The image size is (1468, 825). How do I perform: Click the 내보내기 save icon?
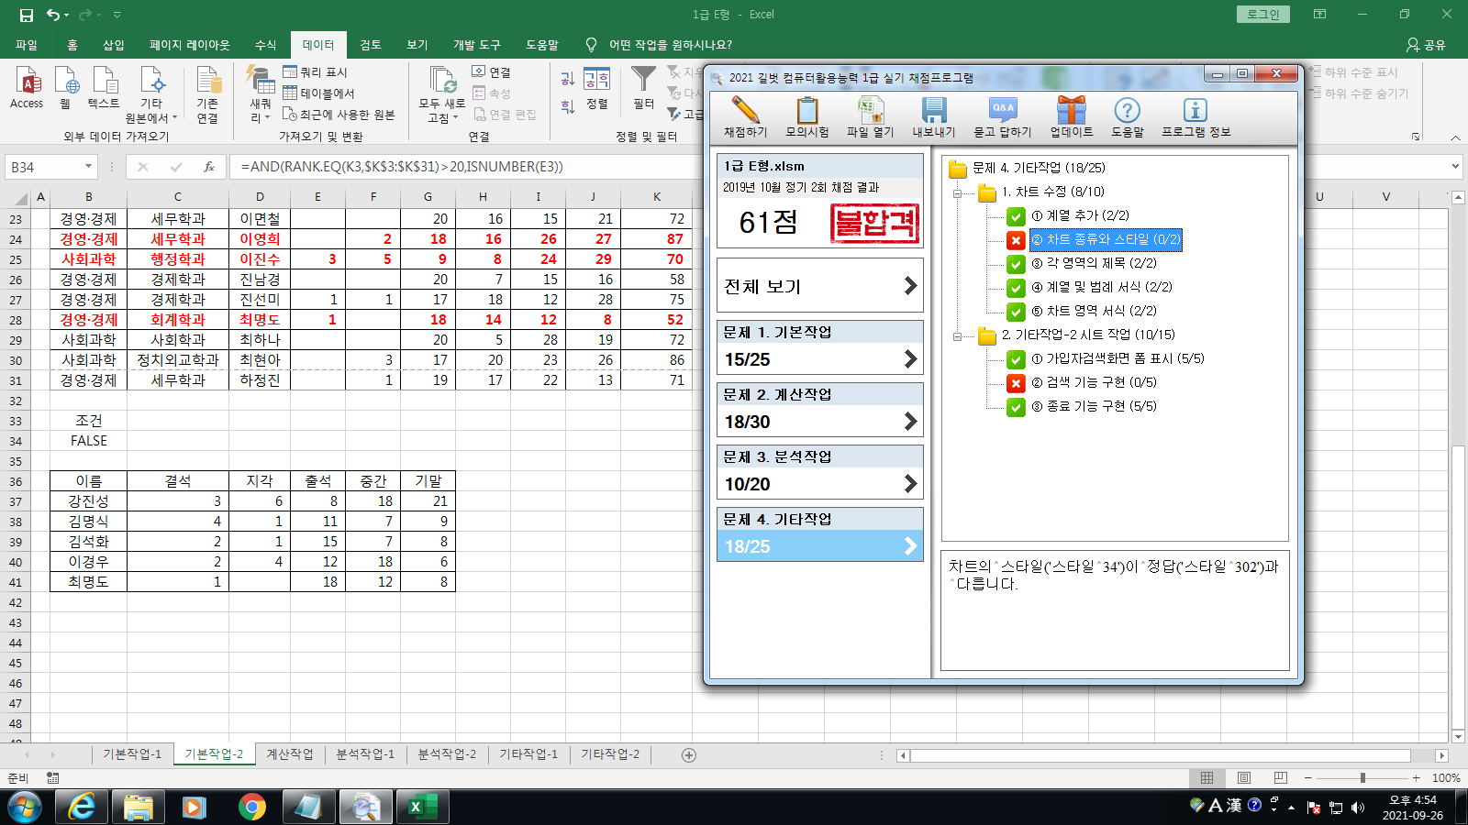click(x=933, y=111)
